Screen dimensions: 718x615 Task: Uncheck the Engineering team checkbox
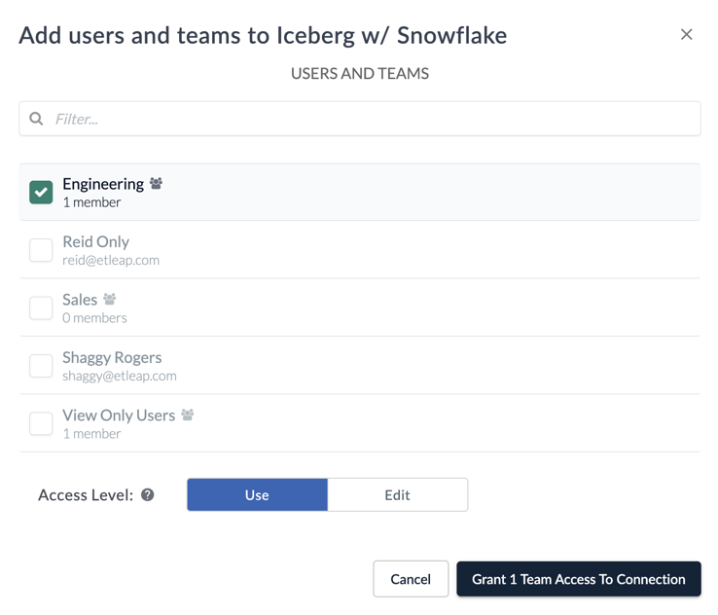(41, 192)
